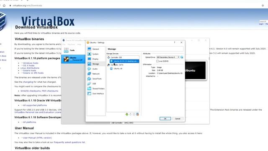Open the Network settings category

96,74
